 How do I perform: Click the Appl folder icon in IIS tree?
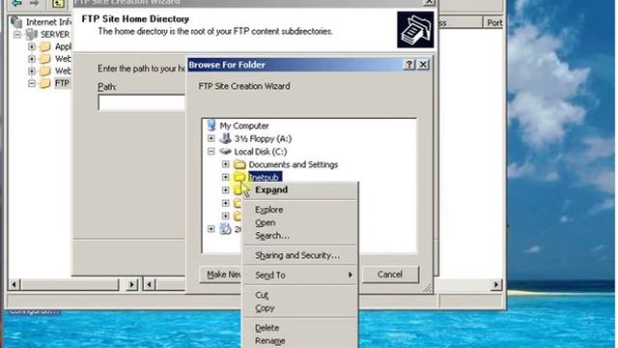coord(45,46)
